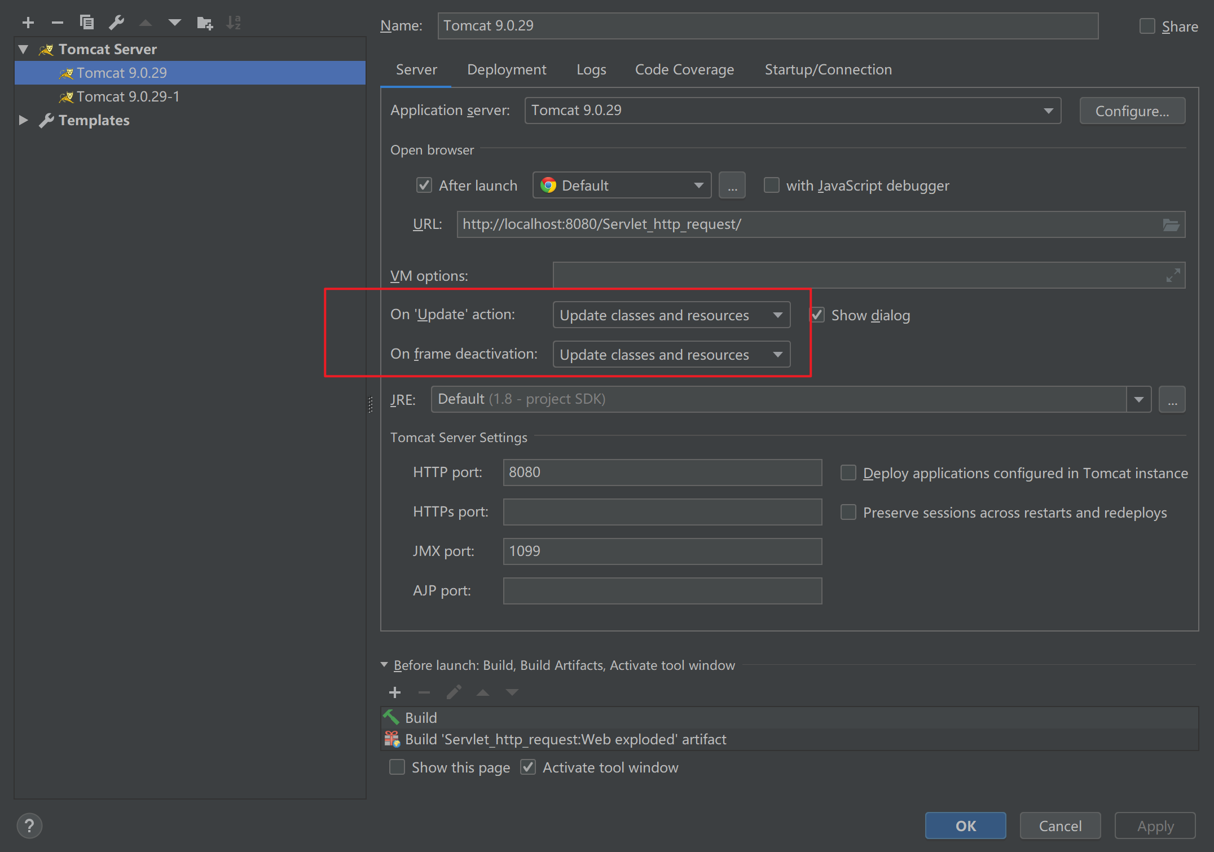This screenshot has height=852, width=1214.
Task: Collapse the Tomcat Server tree node
Action: coord(24,50)
